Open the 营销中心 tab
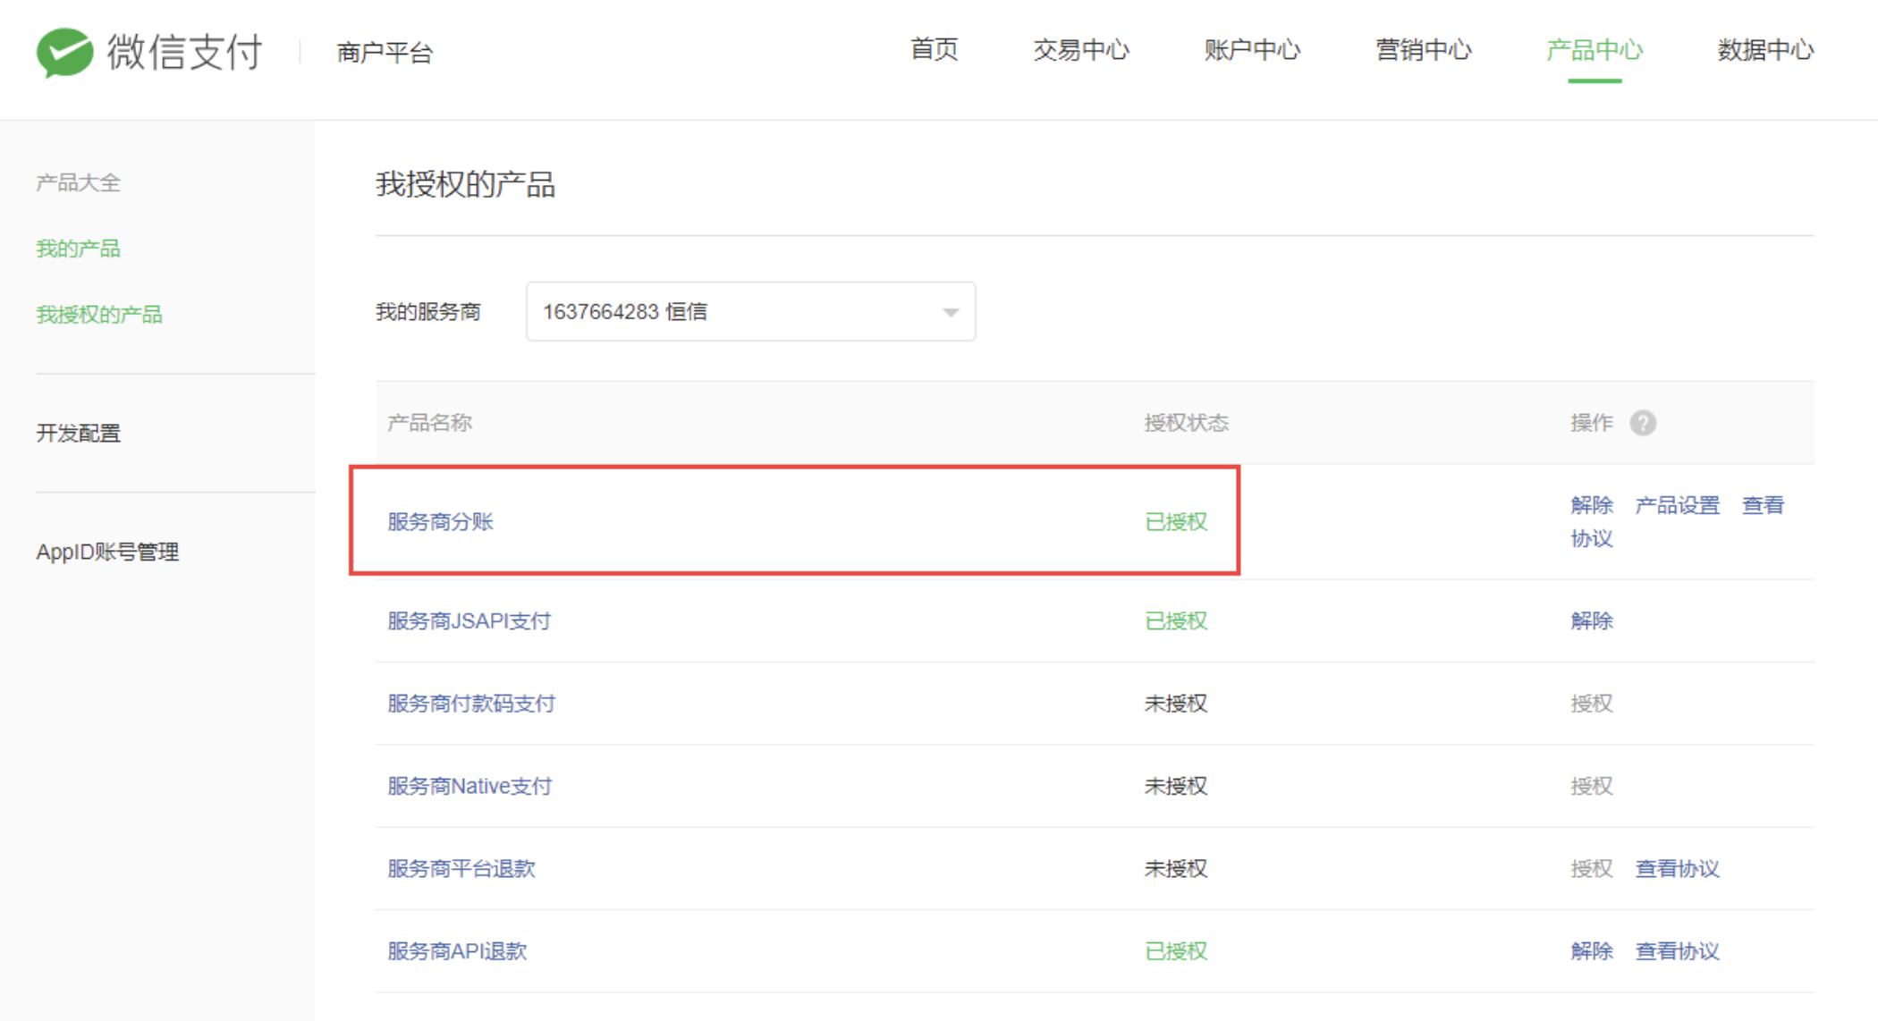This screenshot has height=1021, width=1878. click(x=1423, y=50)
